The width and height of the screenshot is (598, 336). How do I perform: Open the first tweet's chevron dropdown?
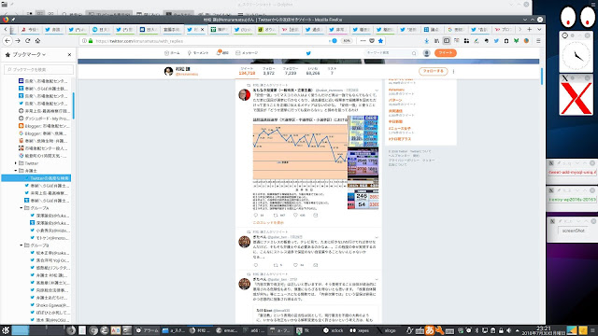[377, 91]
